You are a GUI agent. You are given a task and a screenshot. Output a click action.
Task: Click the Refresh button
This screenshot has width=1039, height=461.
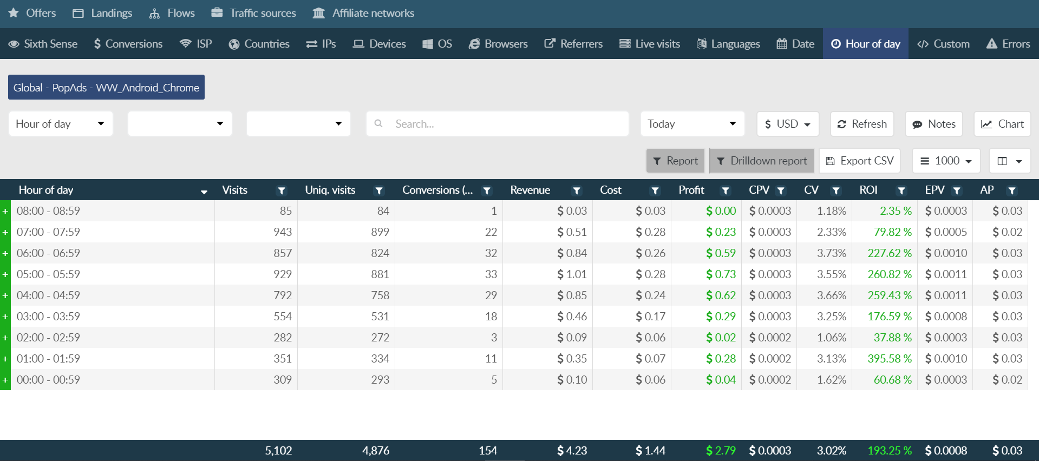[861, 124]
